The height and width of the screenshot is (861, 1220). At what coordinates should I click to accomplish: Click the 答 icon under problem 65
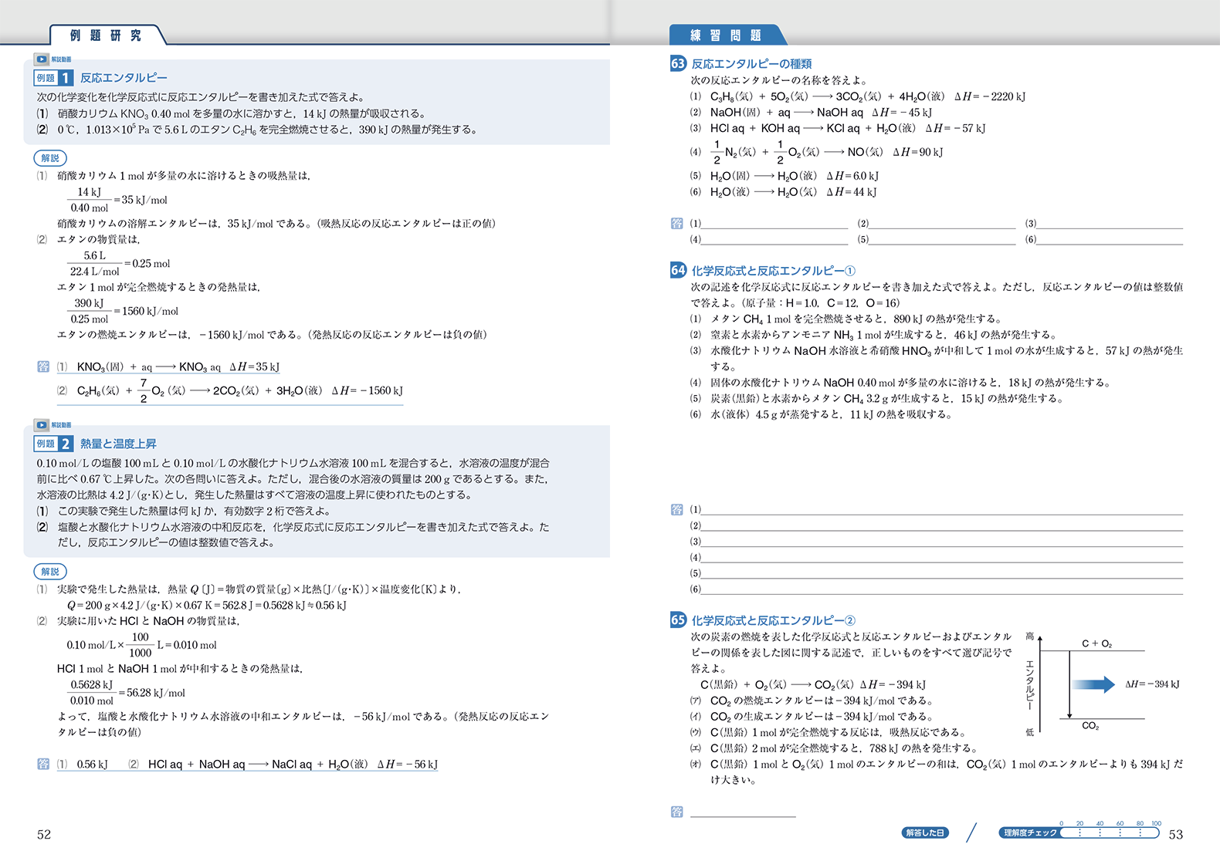[677, 812]
